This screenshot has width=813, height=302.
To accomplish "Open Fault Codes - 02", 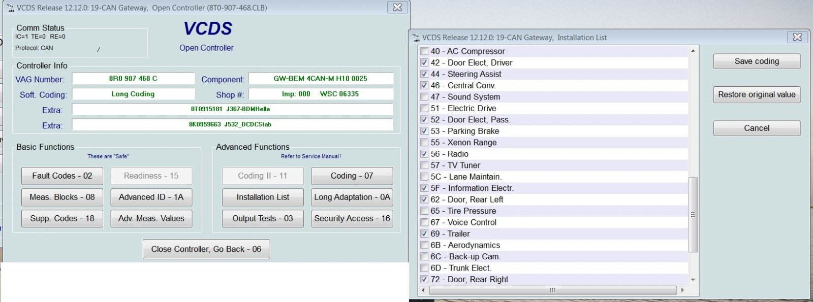I will coord(62,176).
